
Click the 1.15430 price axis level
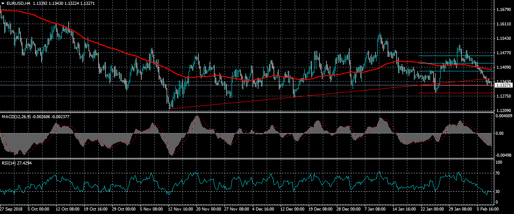tap(503, 39)
